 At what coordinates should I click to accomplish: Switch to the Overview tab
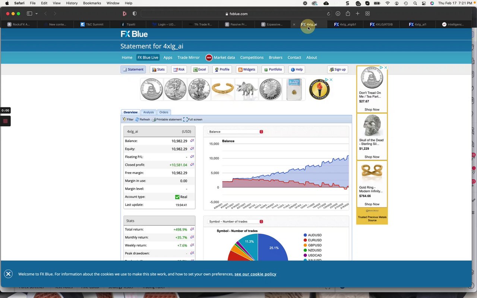[130, 112]
